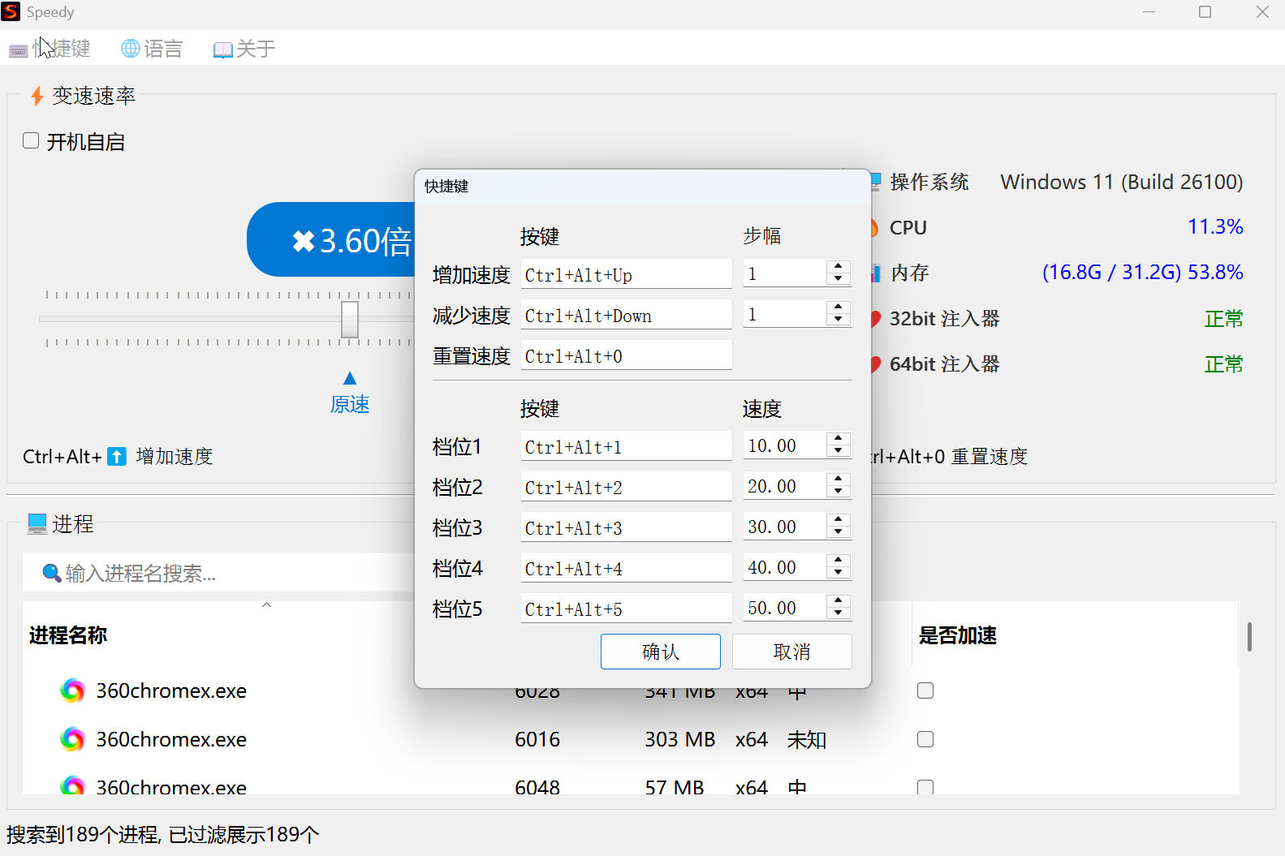Enable the 开机自启 checkbox
This screenshot has width=1285, height=856.
31,141
